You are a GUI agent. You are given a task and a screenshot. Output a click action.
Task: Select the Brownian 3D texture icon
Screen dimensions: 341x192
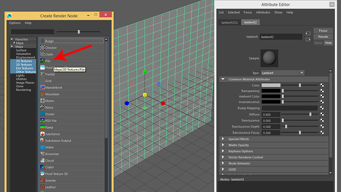point(42,154)
